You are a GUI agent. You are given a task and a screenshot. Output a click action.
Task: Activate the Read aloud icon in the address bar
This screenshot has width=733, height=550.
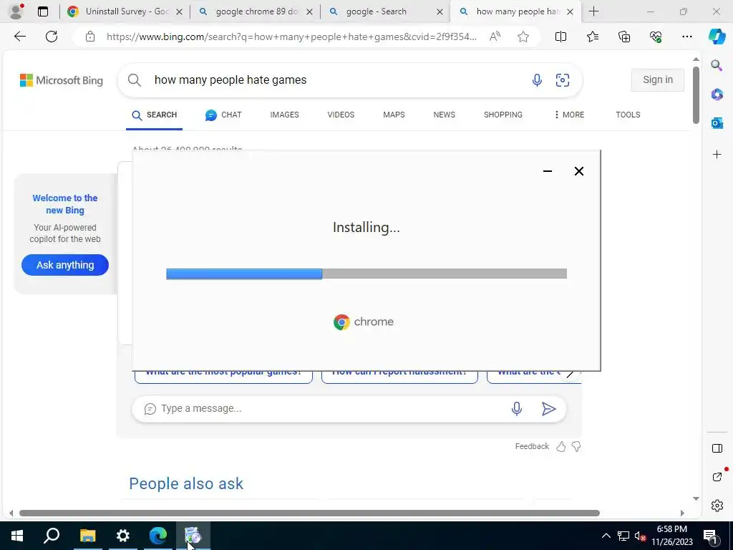pos(495,37)
